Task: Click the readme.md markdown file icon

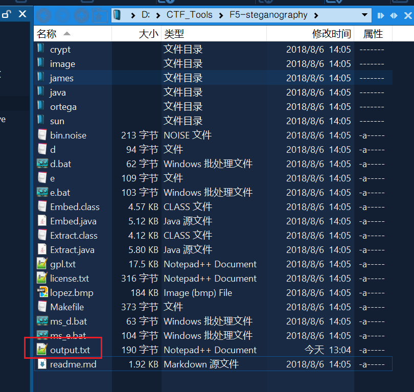Action: coord(42,364)
